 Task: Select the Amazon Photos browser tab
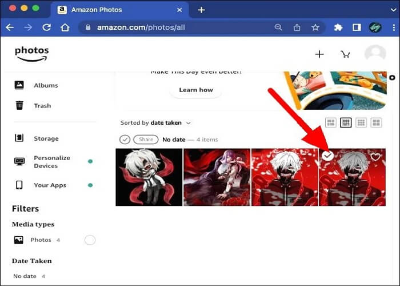(120, 10)
